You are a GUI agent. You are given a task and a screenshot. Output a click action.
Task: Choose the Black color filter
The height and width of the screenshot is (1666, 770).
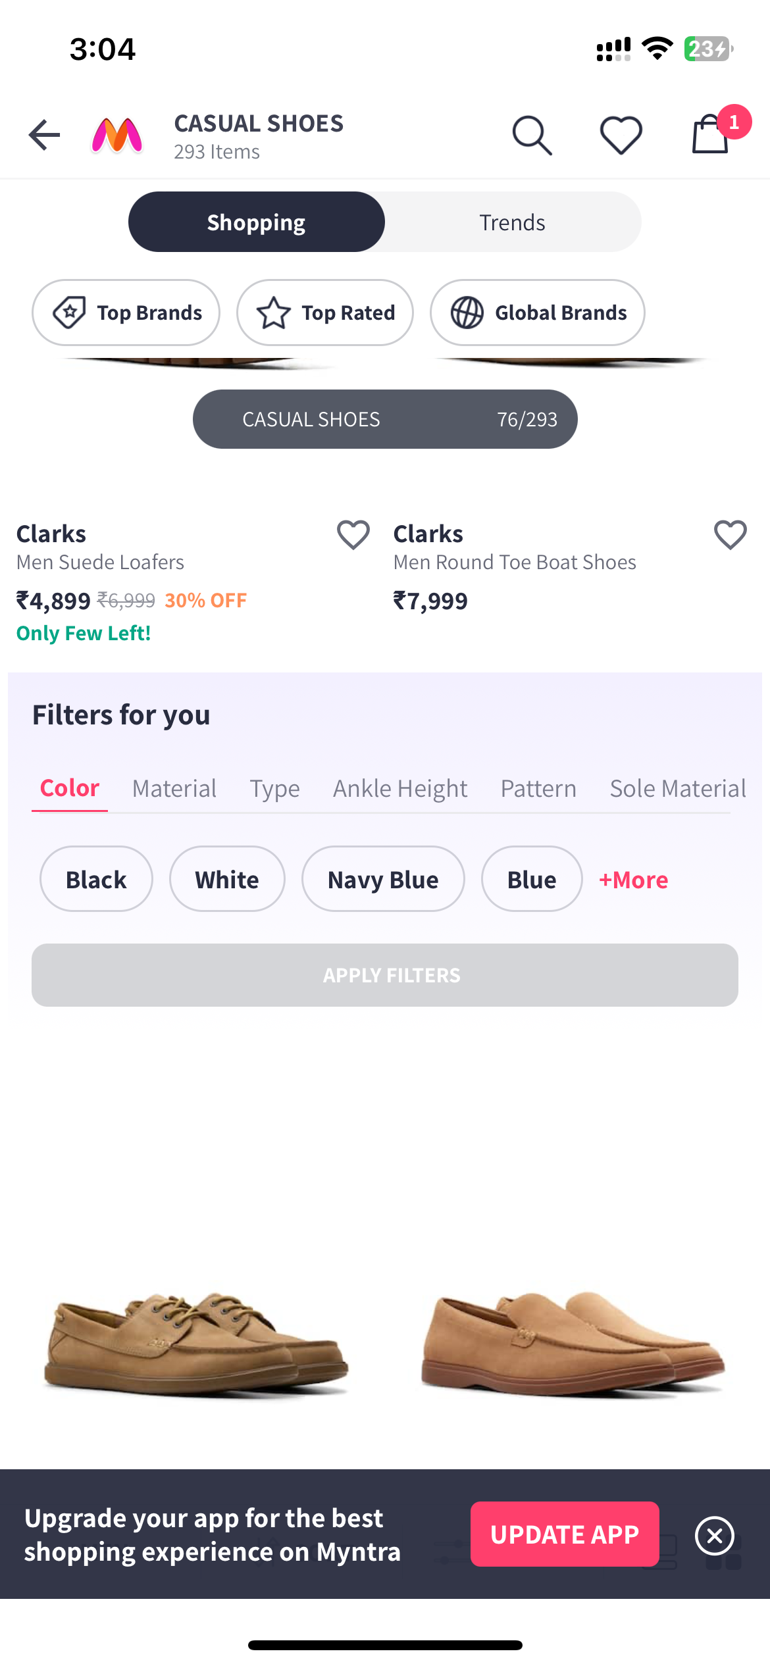tap(96, 879)
